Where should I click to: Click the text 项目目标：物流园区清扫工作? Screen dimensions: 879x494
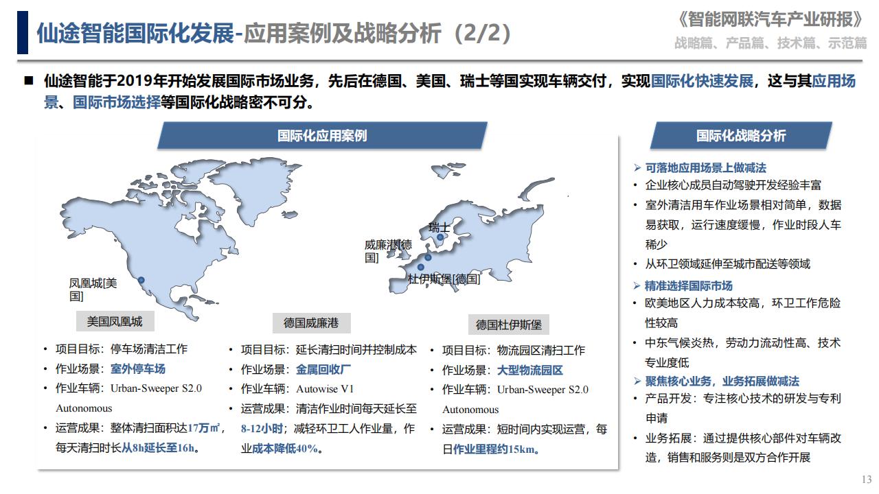(514, 350)
